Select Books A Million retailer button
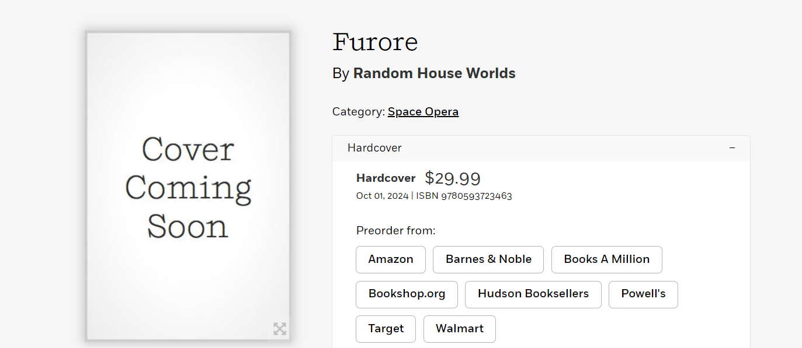The height and width of the screenshot is (348, 802). 606,259
